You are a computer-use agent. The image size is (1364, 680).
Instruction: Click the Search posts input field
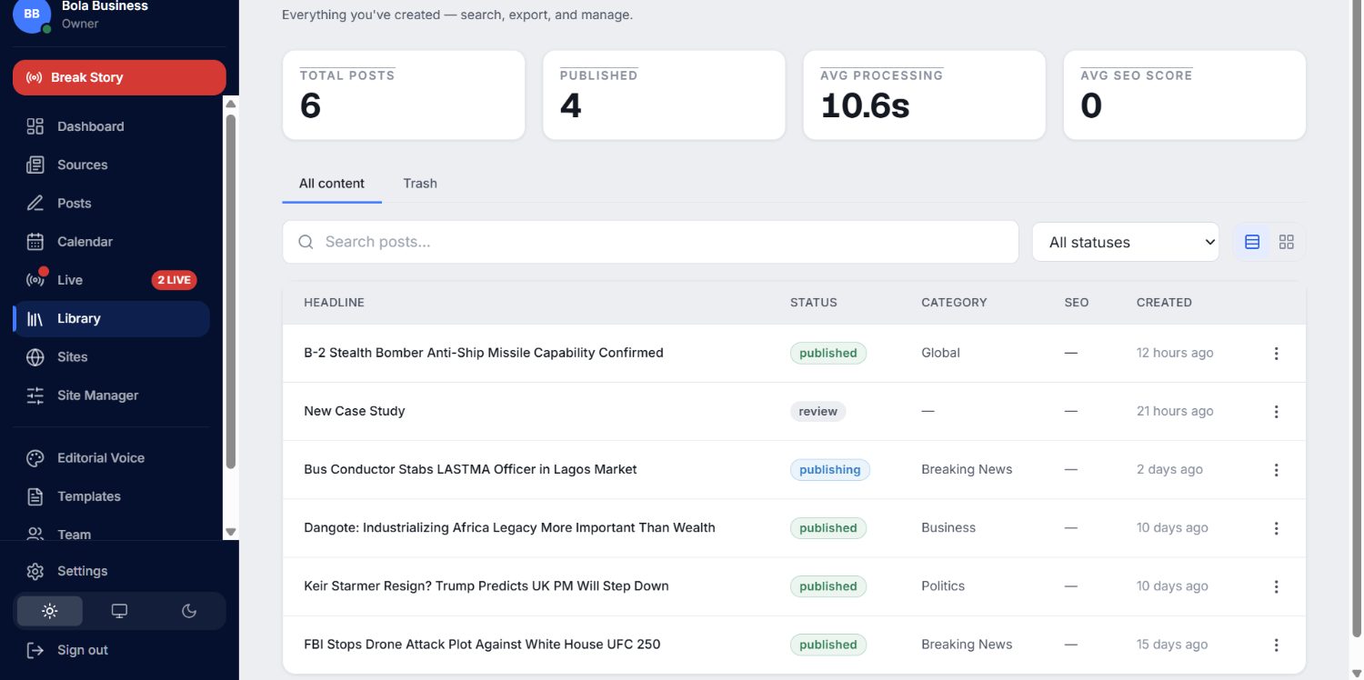click(650, 242)
